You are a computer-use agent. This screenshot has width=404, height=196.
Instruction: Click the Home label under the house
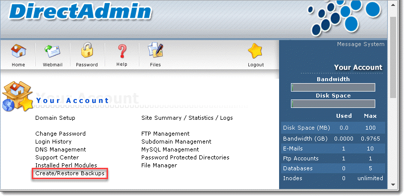click(x=18, y=65)
